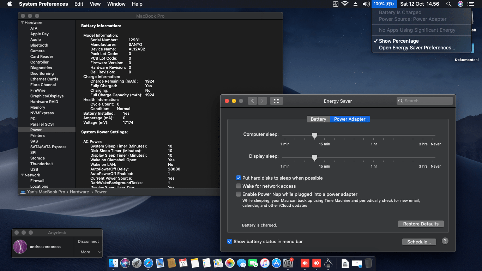Click the Wi-Fi icon in menu bar
The image size is (482, 271).
(345, 4)
